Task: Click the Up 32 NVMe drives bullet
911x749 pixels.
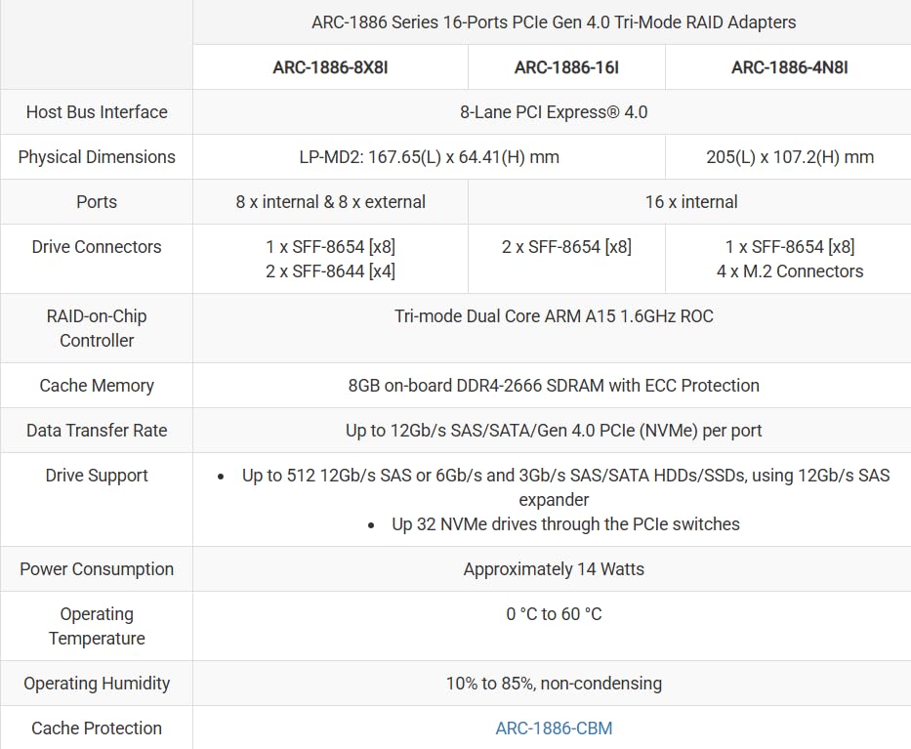Action: (x=565, y=524)
